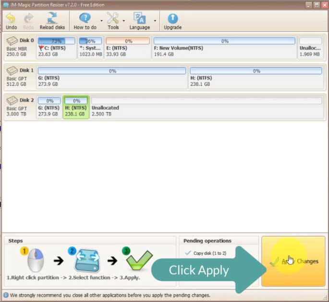Select C: (NTFS) partition on Disk 0
This screenshot has width=329, height=302.
point(56,47)
